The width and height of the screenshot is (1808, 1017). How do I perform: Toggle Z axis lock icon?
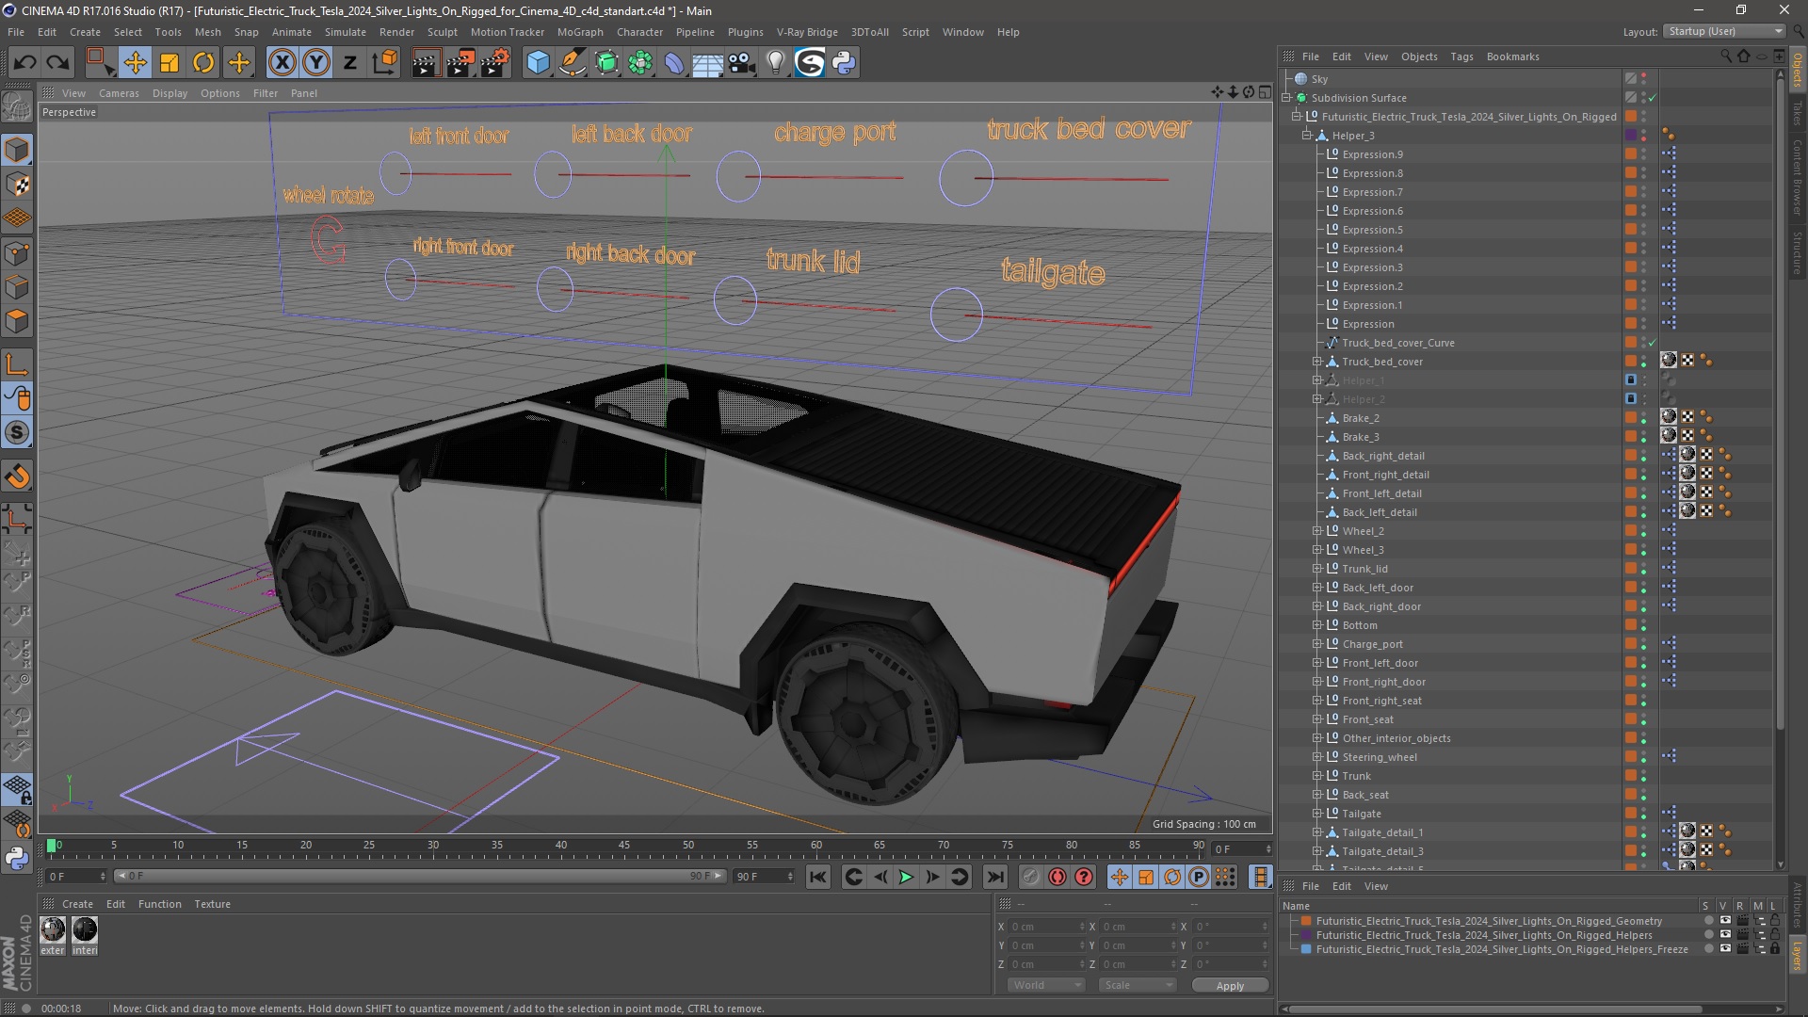click(350, 63)
